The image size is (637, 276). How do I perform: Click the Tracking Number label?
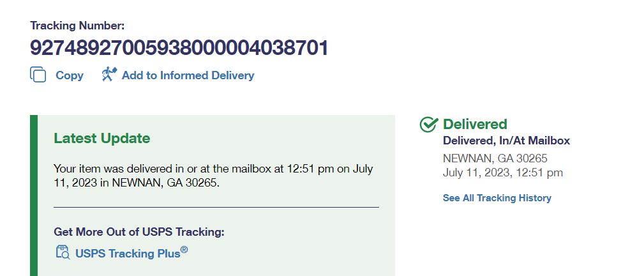tap(77, 26)
